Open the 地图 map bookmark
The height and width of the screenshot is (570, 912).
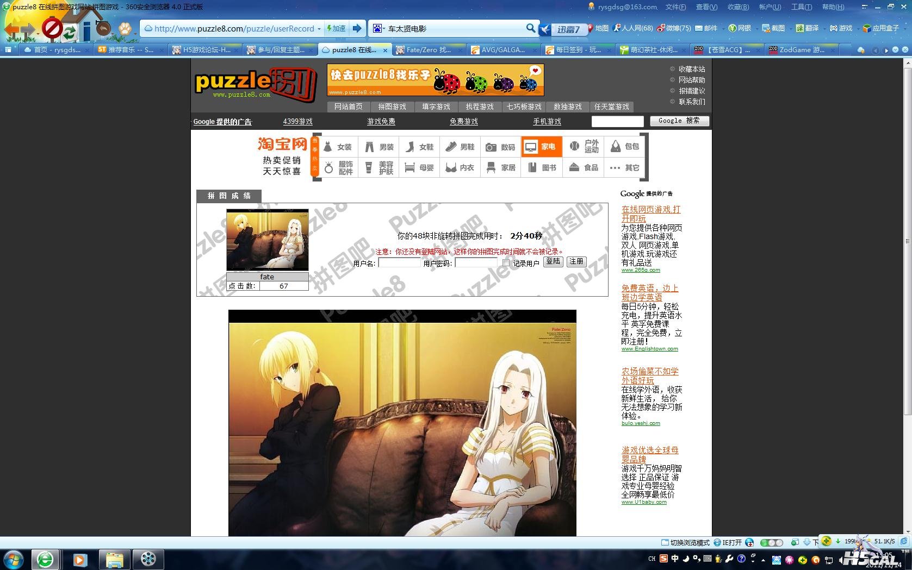tap(597, 28)
